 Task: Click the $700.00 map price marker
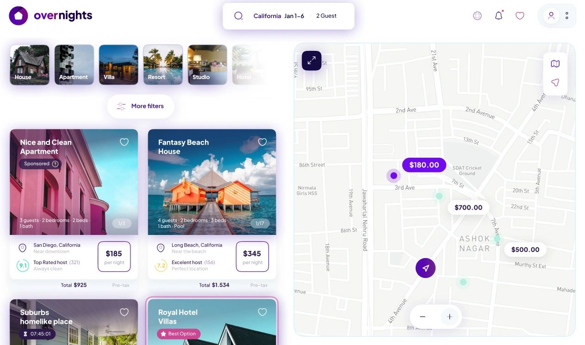click(x=468, y=208)
